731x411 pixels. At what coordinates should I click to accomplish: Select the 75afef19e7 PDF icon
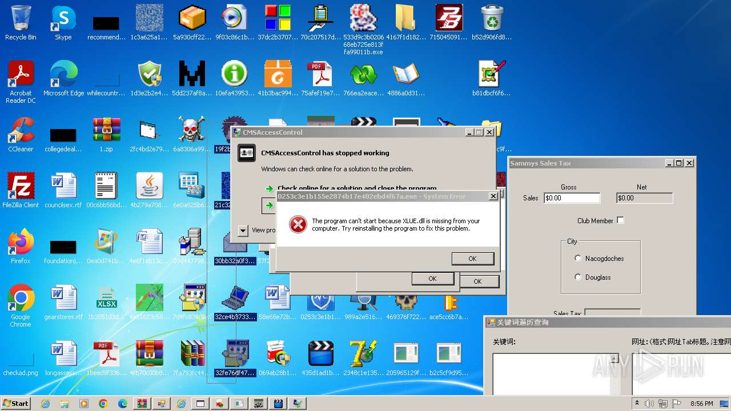(320, 78)
